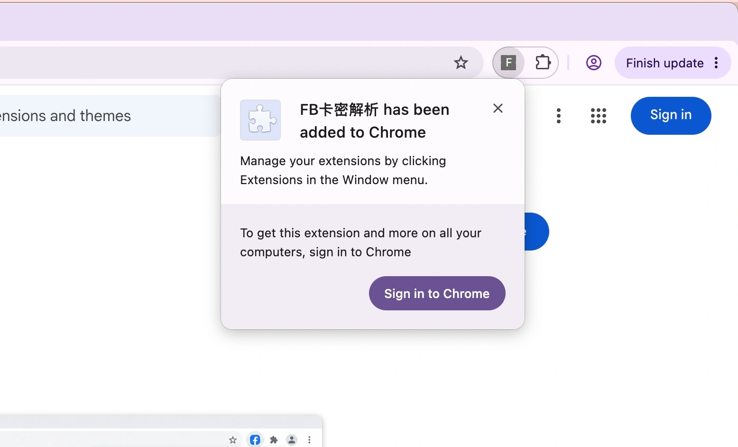Screen dimensions: 738x447
Task: Click the profile avatar in preview screenshot
Action: click(292, 440)
